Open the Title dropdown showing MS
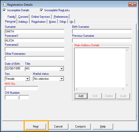This screenshot has height=132, width=139. [62, 68]
